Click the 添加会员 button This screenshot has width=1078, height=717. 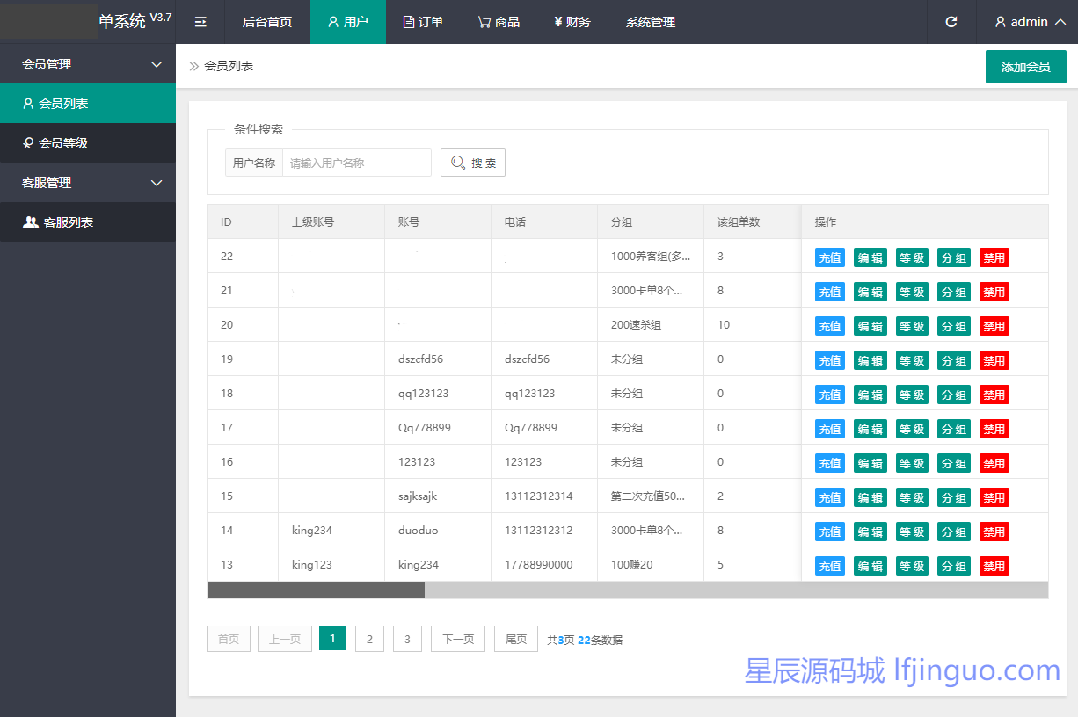pyautogui.click(x=1025, y=67)
